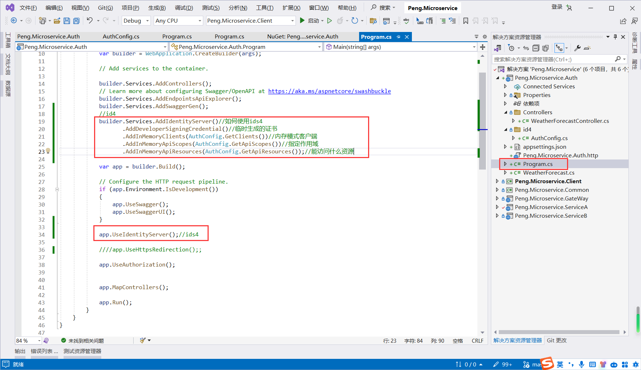Collapse the code block at line 28
The image size is (641, 370).
click(57, 189)
